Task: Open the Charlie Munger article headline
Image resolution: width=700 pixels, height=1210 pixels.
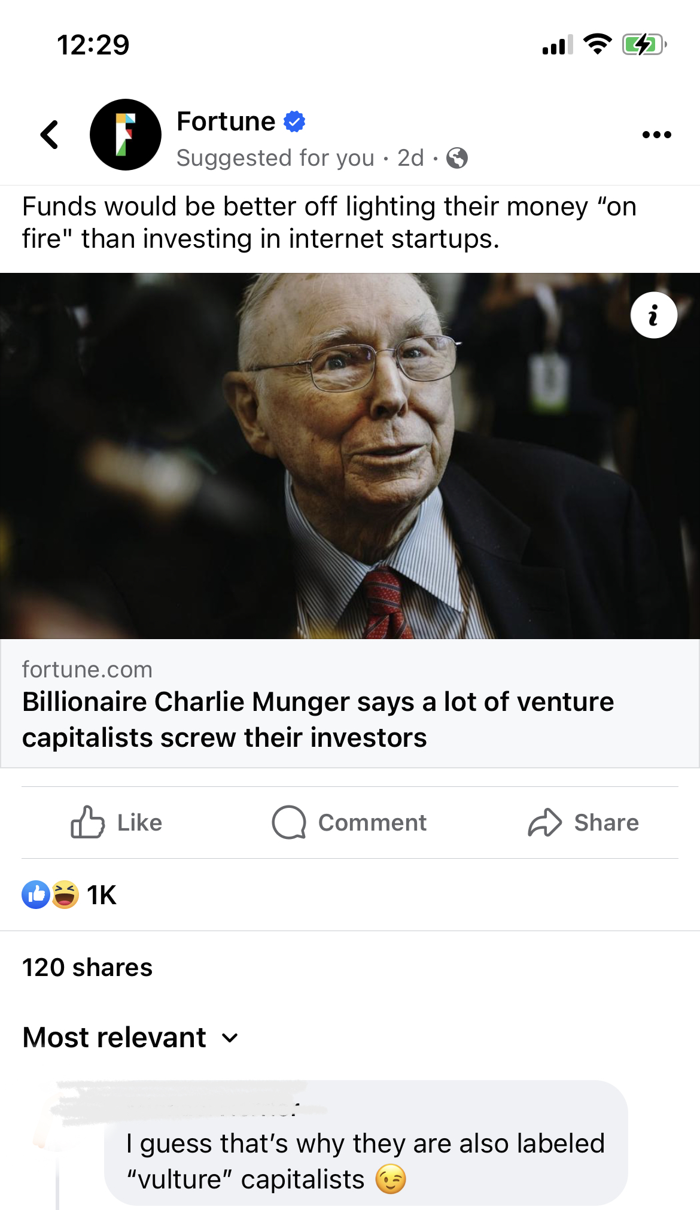Action: point(318,719)
